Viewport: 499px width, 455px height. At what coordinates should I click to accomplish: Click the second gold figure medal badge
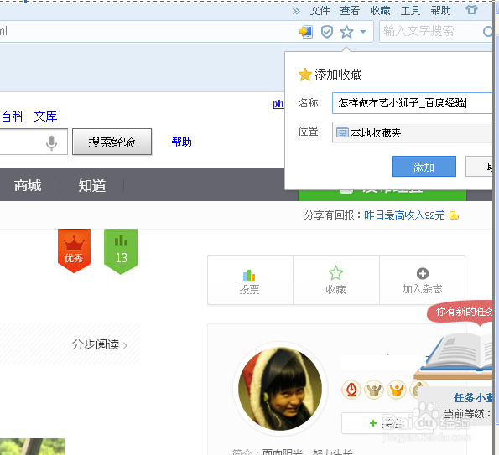pyautogui.click(x=374, y=390)
